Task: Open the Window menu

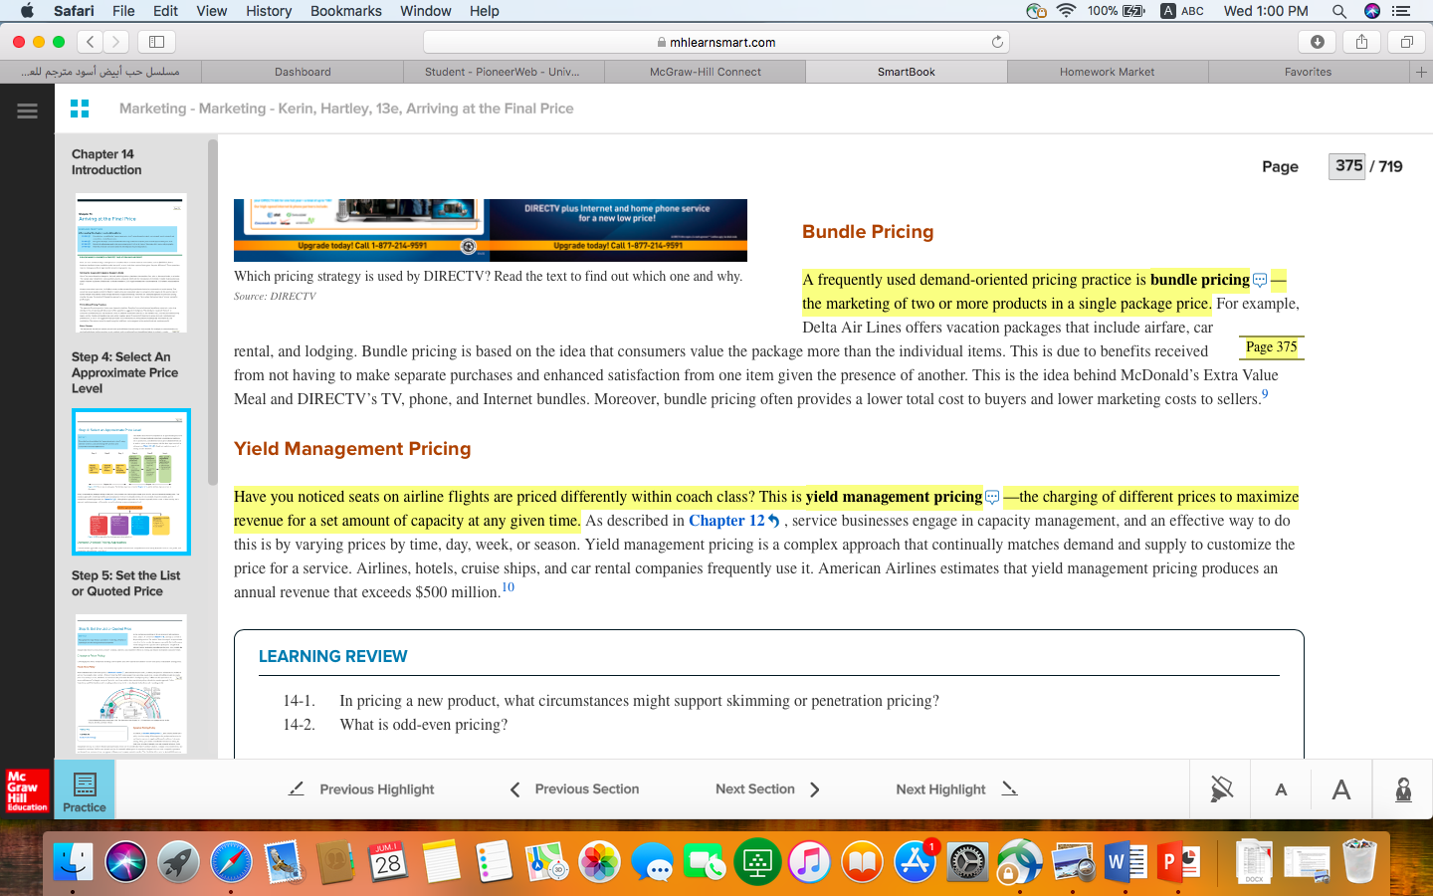Action: (426, 11)
